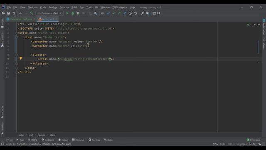Open the Edit menu
The height and width of the screenshot is (150, 266).
coord(15,7)
